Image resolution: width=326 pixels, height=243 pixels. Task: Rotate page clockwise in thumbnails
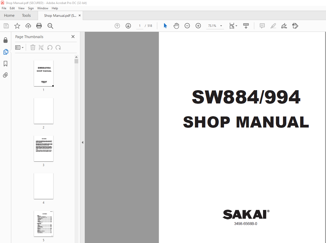pos(58,47)
